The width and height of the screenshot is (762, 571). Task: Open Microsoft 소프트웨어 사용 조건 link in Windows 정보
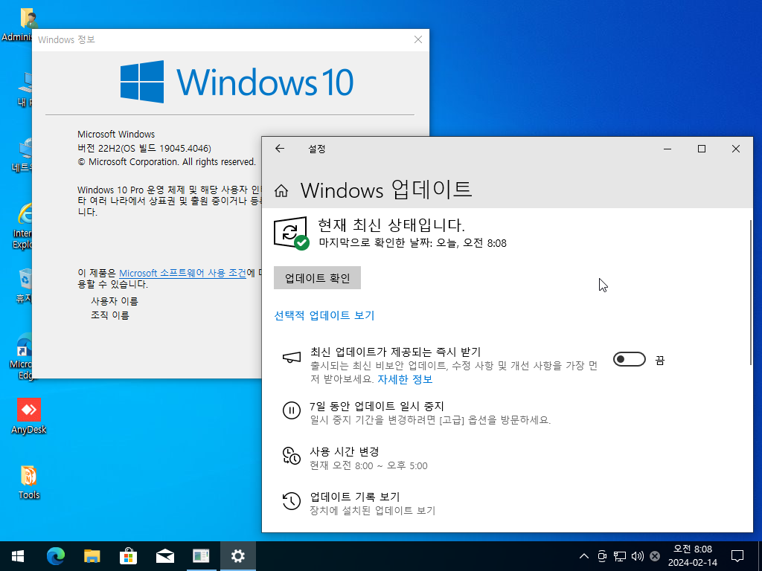click(x=183, y=273)
